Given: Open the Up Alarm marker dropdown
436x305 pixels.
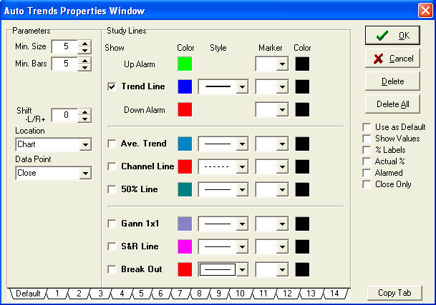Looking at the screenshot, I should pos(282,64).
